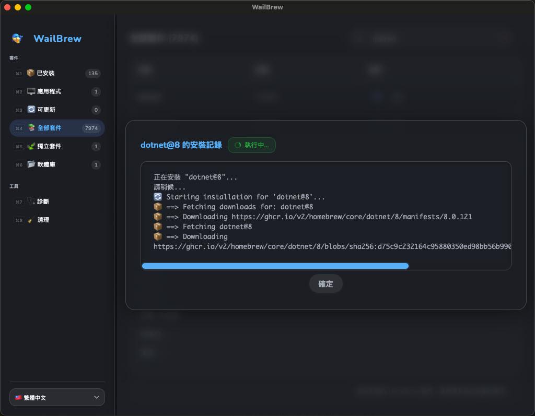Click the chevron arrow in language selector
The height and width of the screenshot is (416, 535).
(x=96, y=397)
